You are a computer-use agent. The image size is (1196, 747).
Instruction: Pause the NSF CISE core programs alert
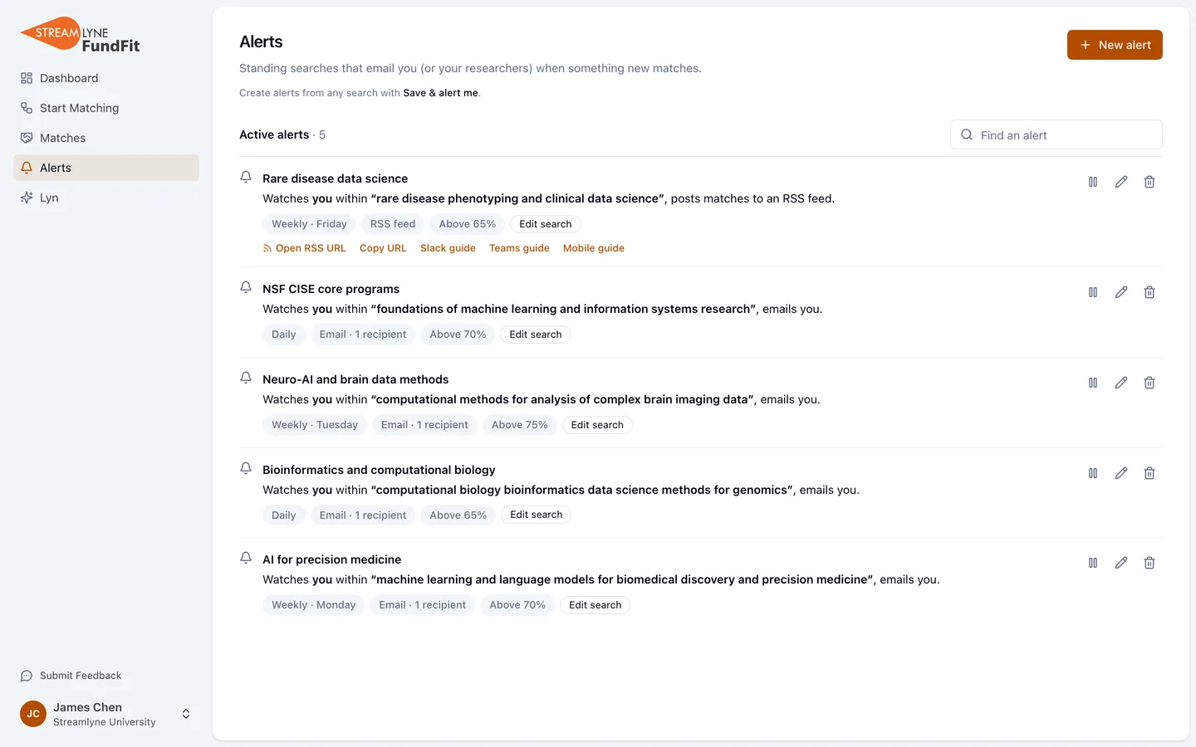point(1093,292)
